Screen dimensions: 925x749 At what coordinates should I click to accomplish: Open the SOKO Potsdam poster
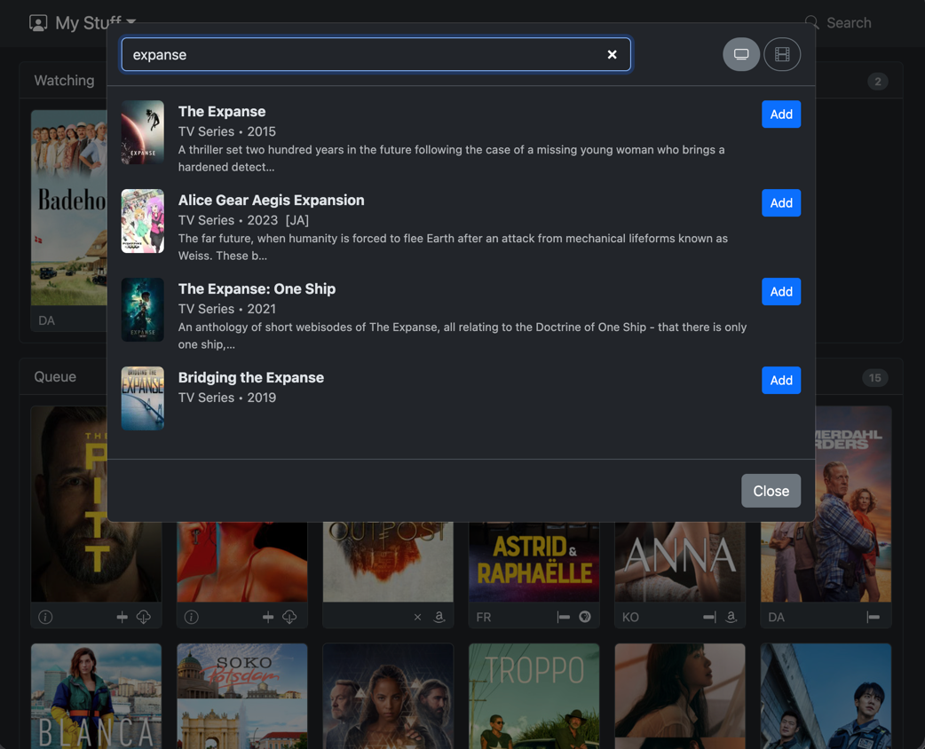(x=241, y=696)
